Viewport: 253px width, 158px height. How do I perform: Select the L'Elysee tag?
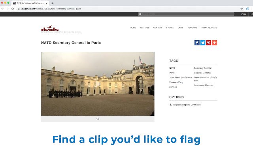pos(173,87)
